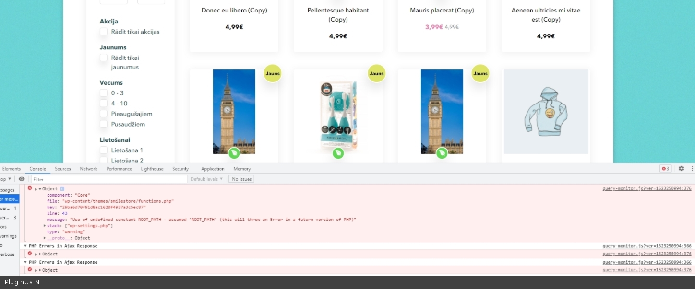Click green leaf badge on first Big Ben product
695x289 pixels.
234,153
